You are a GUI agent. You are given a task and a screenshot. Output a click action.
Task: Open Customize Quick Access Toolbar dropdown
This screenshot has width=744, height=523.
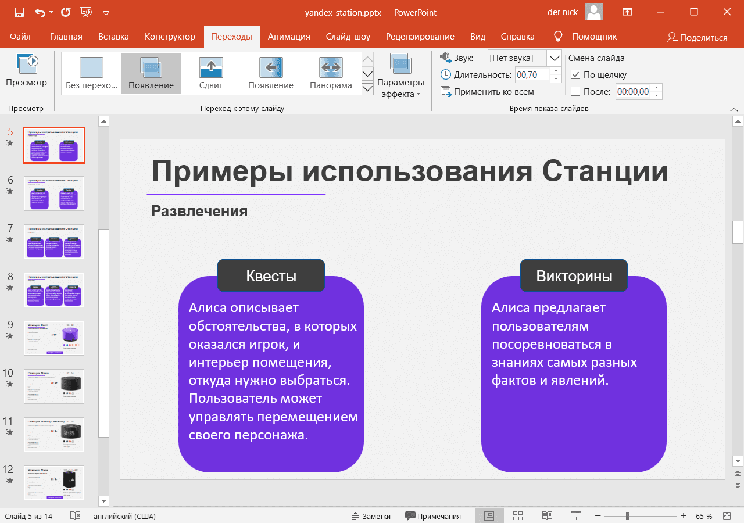tap(106, 12)
